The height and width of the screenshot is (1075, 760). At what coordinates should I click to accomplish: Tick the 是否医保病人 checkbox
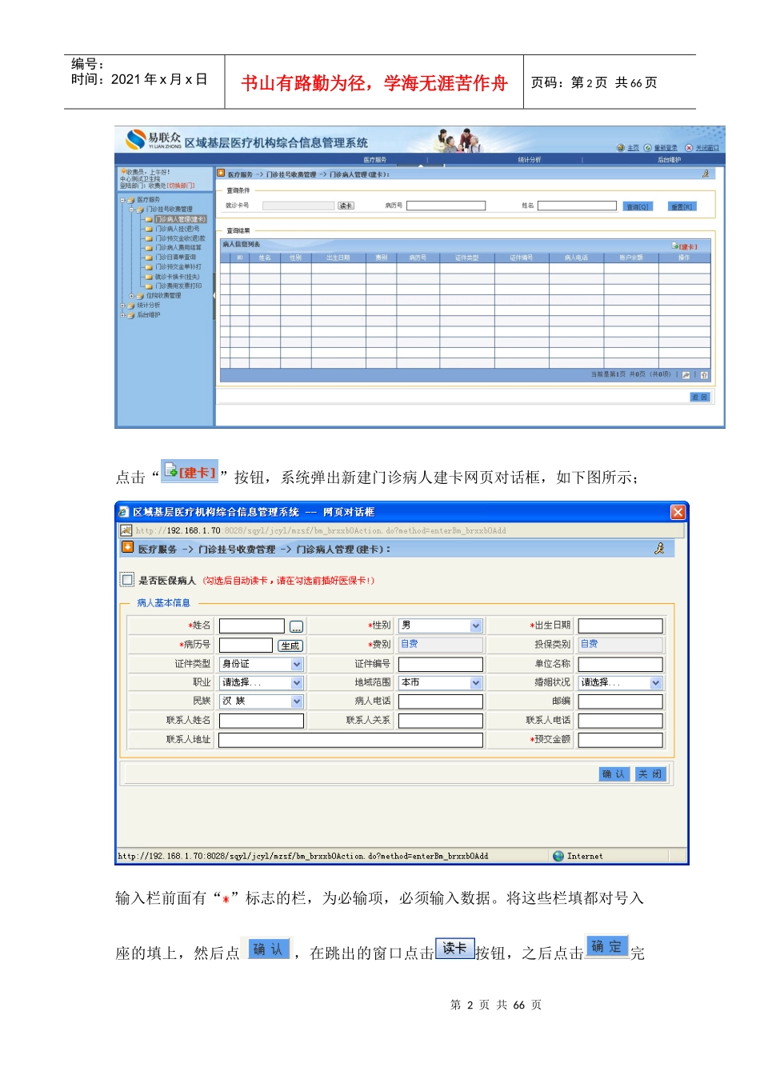(x=127, y=580)
